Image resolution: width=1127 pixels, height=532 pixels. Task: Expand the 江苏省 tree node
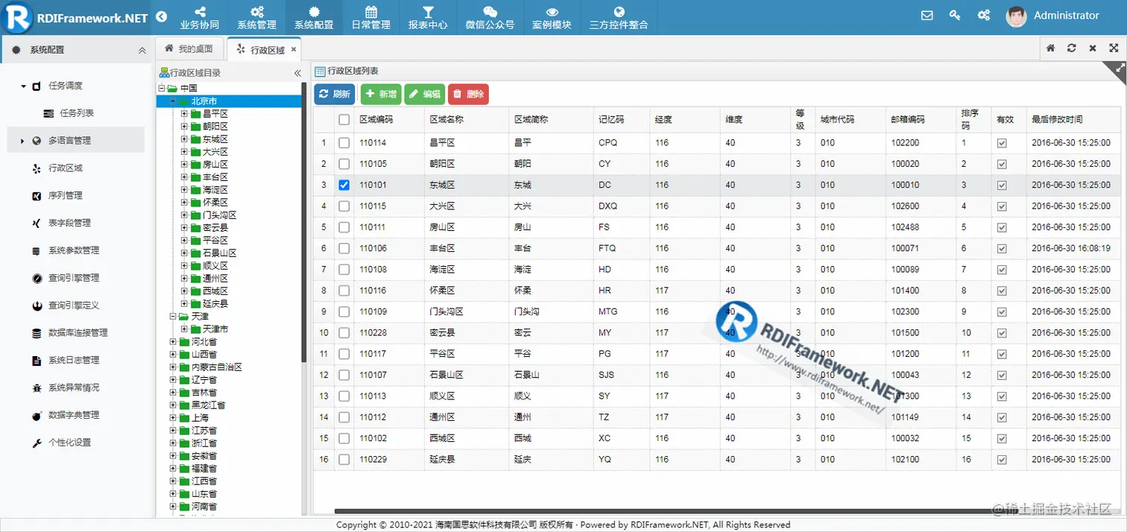173,431
